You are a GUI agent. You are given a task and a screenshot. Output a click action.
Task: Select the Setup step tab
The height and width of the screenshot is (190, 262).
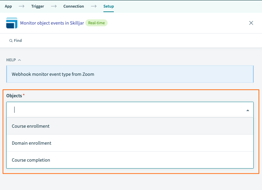tap(109, 6)
